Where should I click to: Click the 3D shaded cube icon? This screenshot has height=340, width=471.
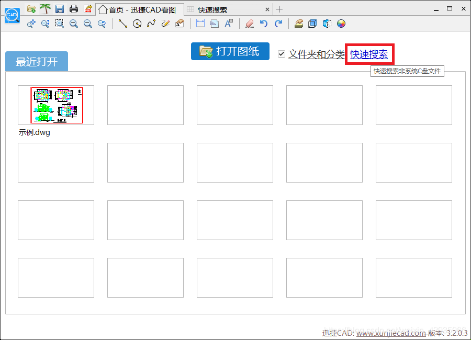tap(327, 24)
